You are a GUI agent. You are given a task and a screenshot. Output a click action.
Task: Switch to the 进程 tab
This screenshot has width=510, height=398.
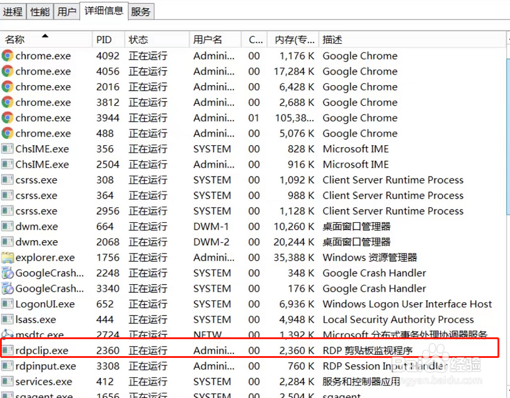(13, 12)
